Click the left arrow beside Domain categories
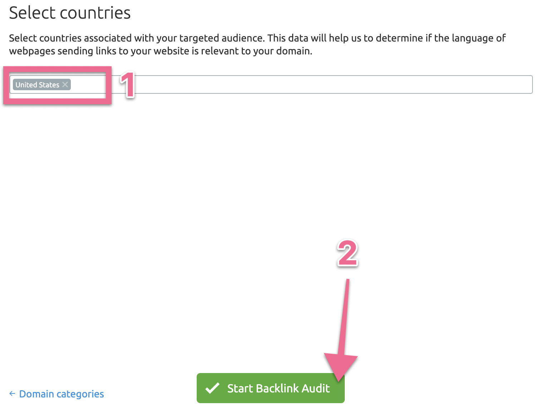The height and width of the screenshot is (411, 535). pyautogui.click(x=12, y=394)
